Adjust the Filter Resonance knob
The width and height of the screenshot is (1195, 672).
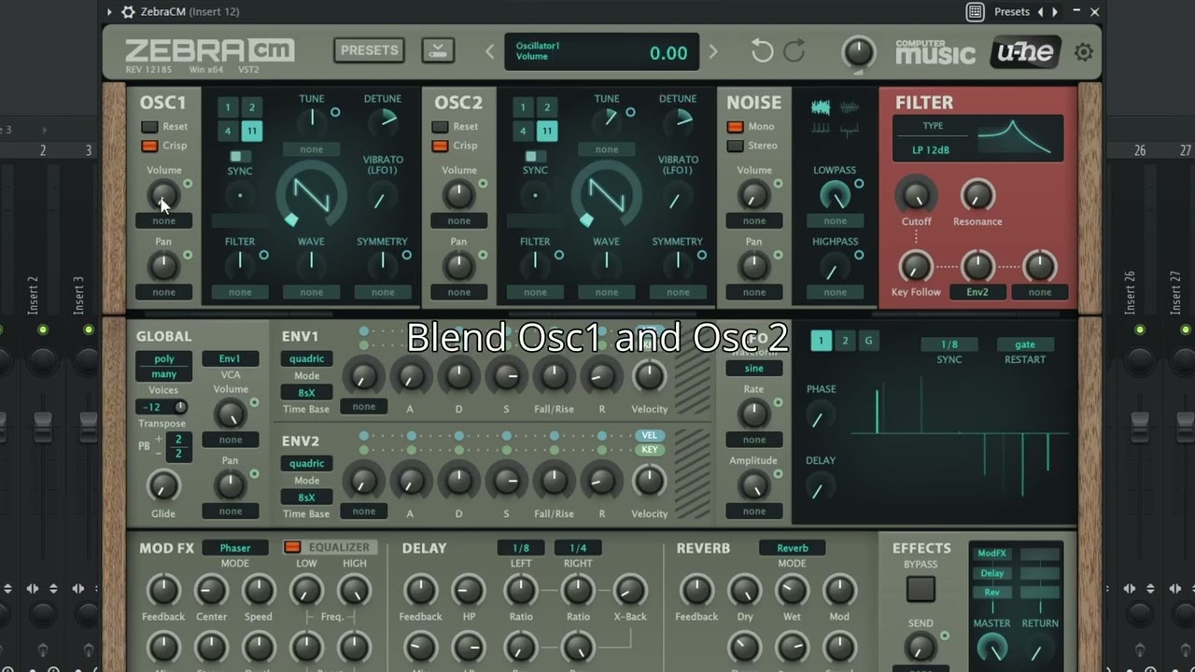pyautogui.click(x=977, y=195)
